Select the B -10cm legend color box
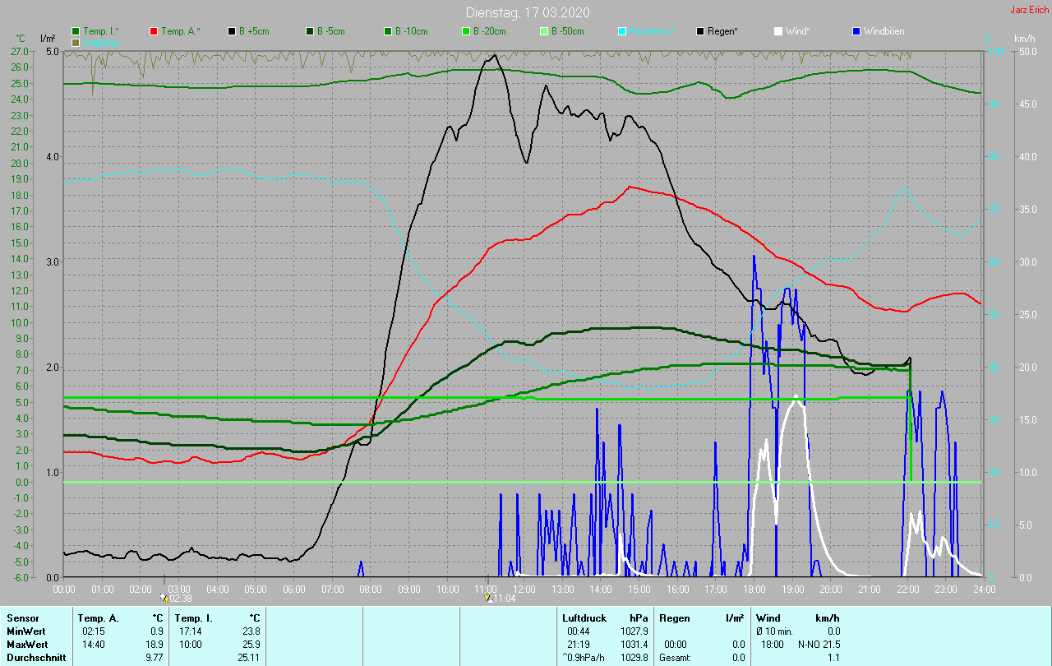This screenshot has height=666, width=1052. [x=387, y=31]
